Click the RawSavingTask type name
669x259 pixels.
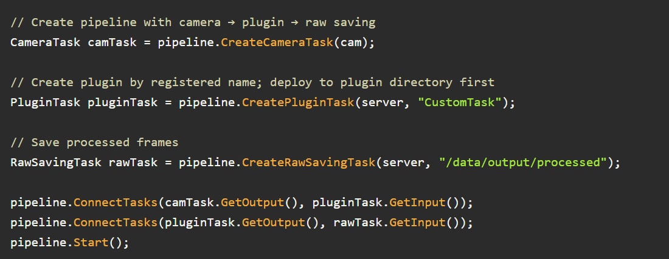[56, 161]
